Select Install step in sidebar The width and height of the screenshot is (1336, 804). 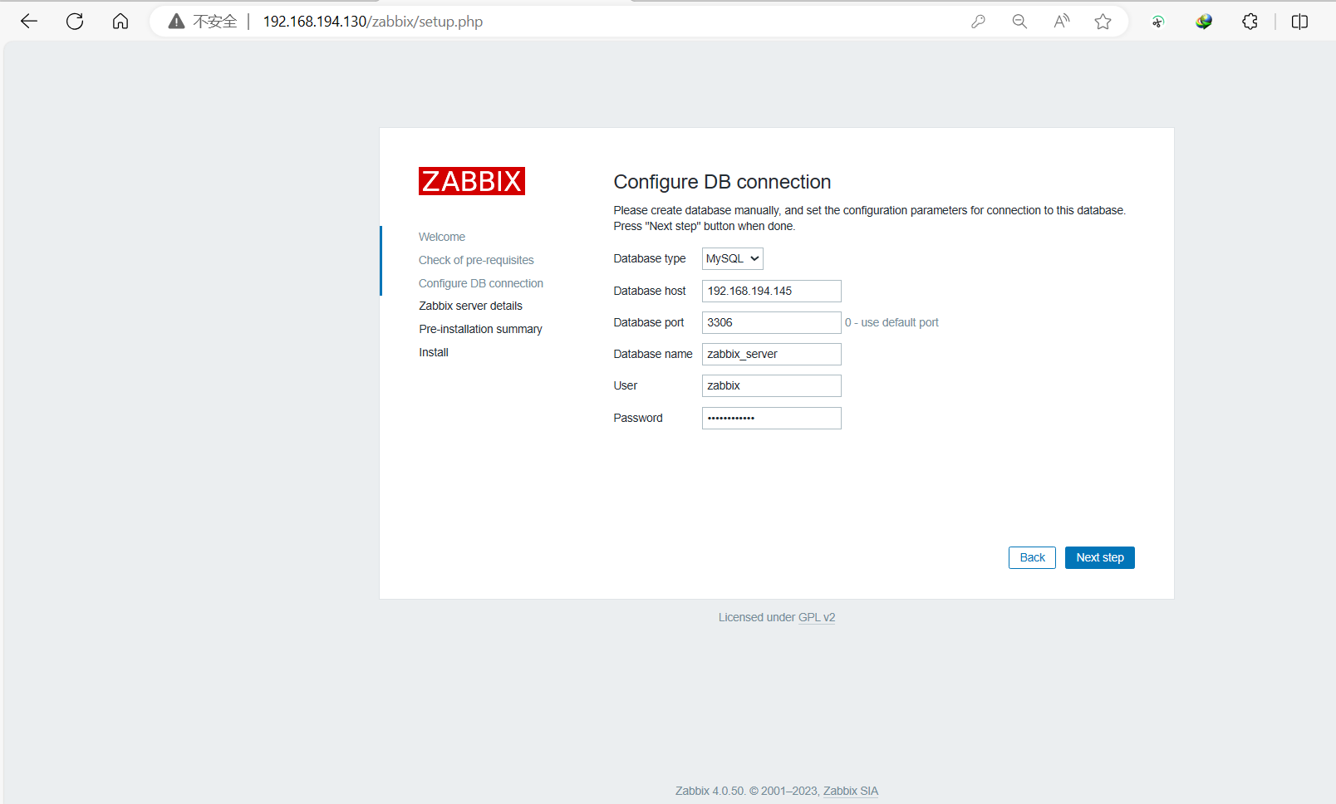tap(433, 352)
